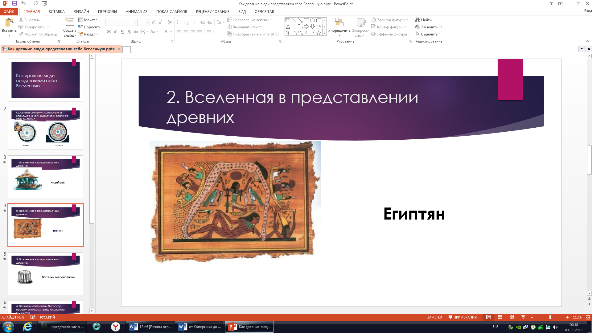Switch to ПОКАЗ СЛАЙДОВ tab
Viewport: 592px width, 333px height.
pos(172,11)
